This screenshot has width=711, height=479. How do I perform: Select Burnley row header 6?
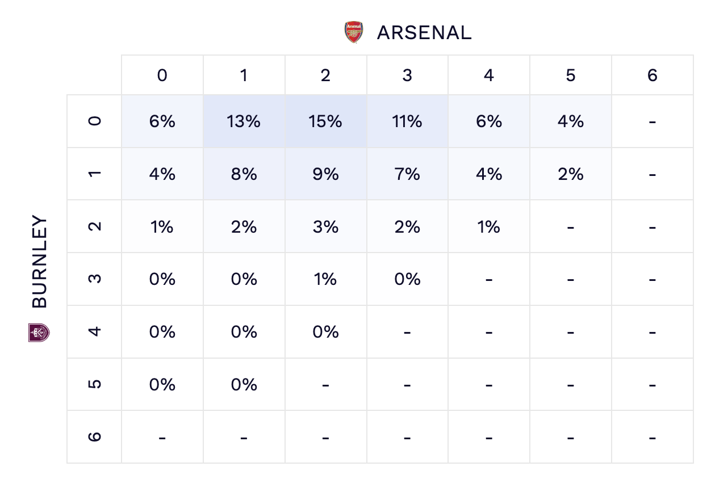(x=95, y=437)
